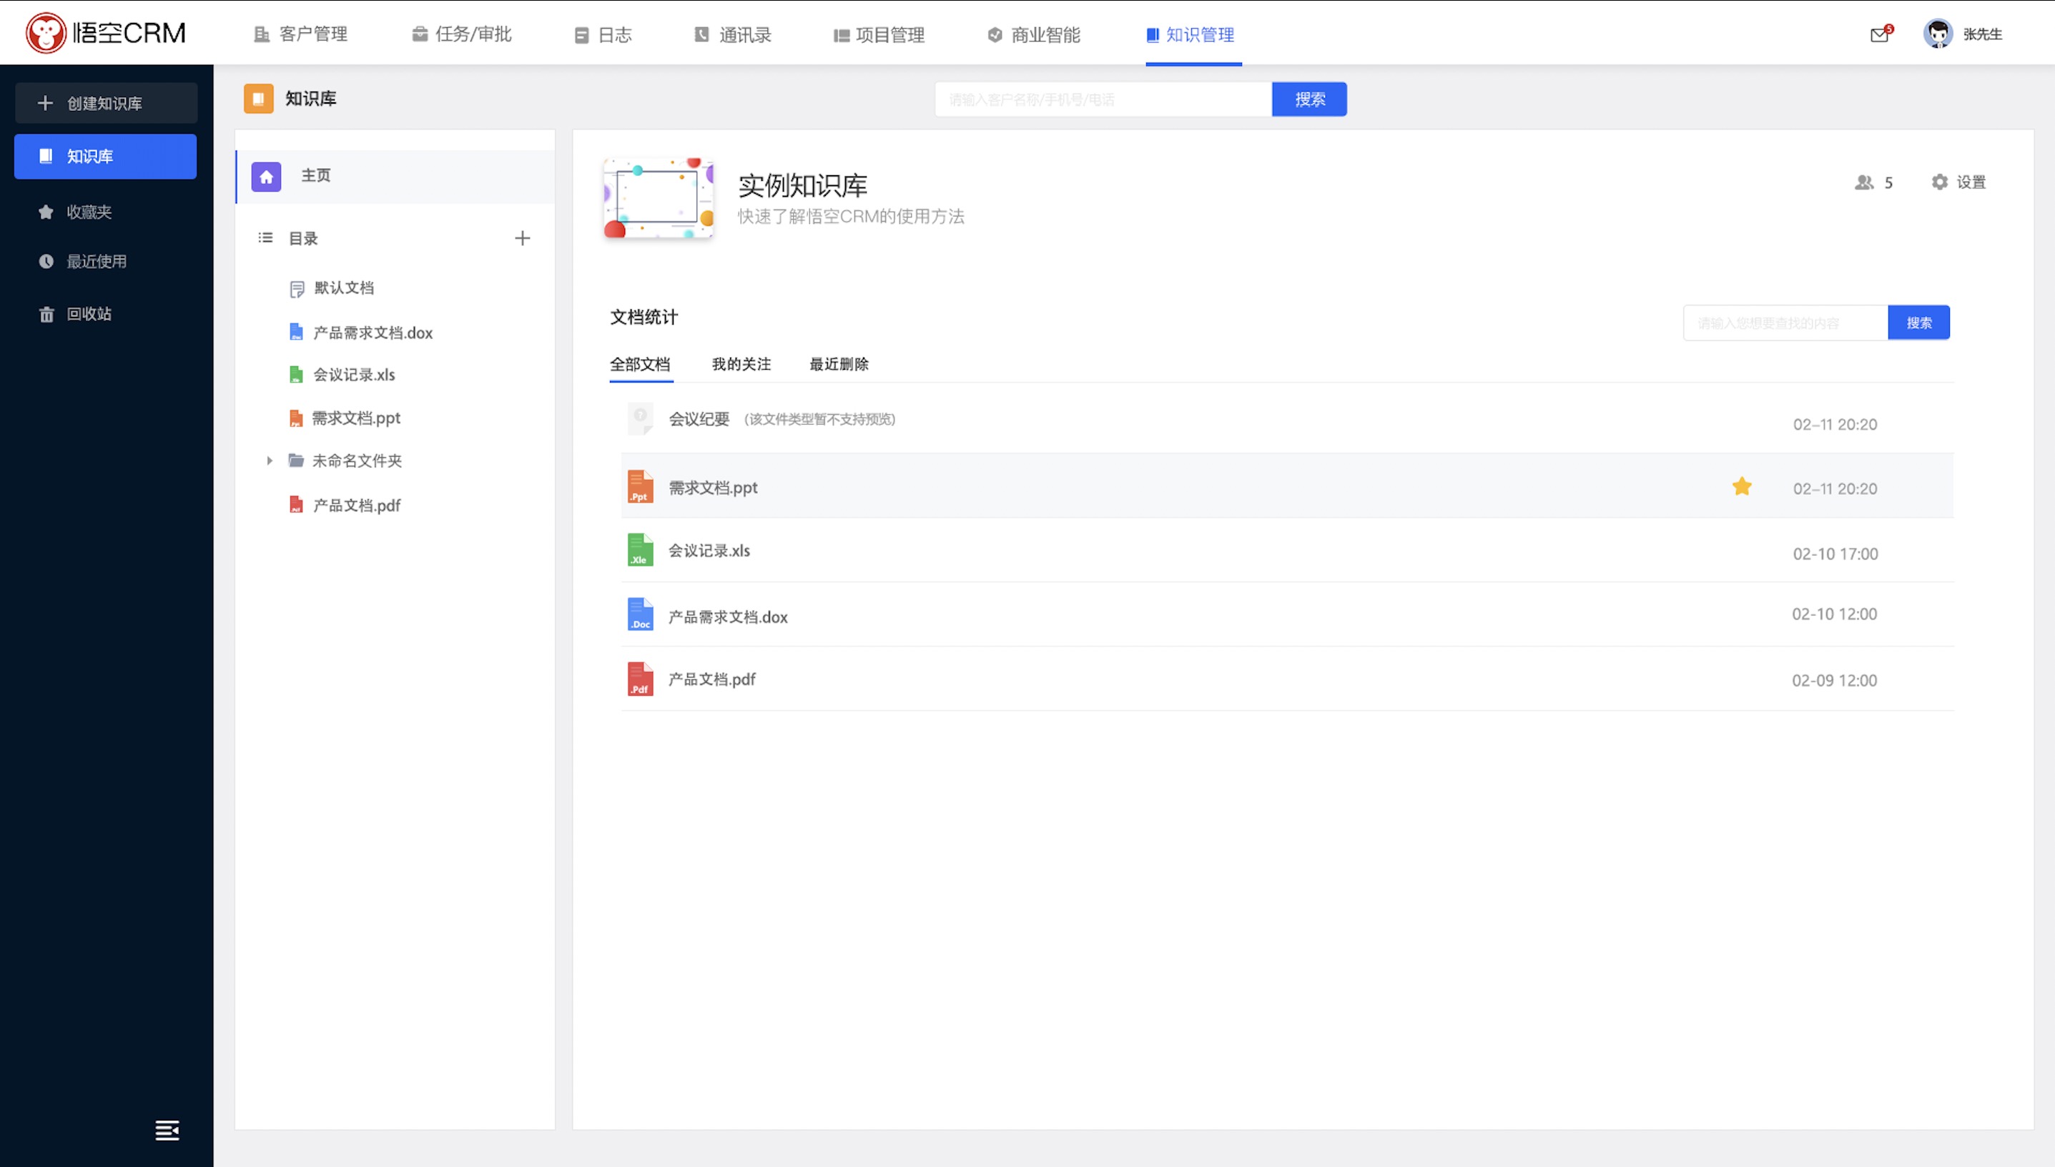Click the unknown file icon for 会议纪要
The image size is (2055, 1167).
point(639,418)
